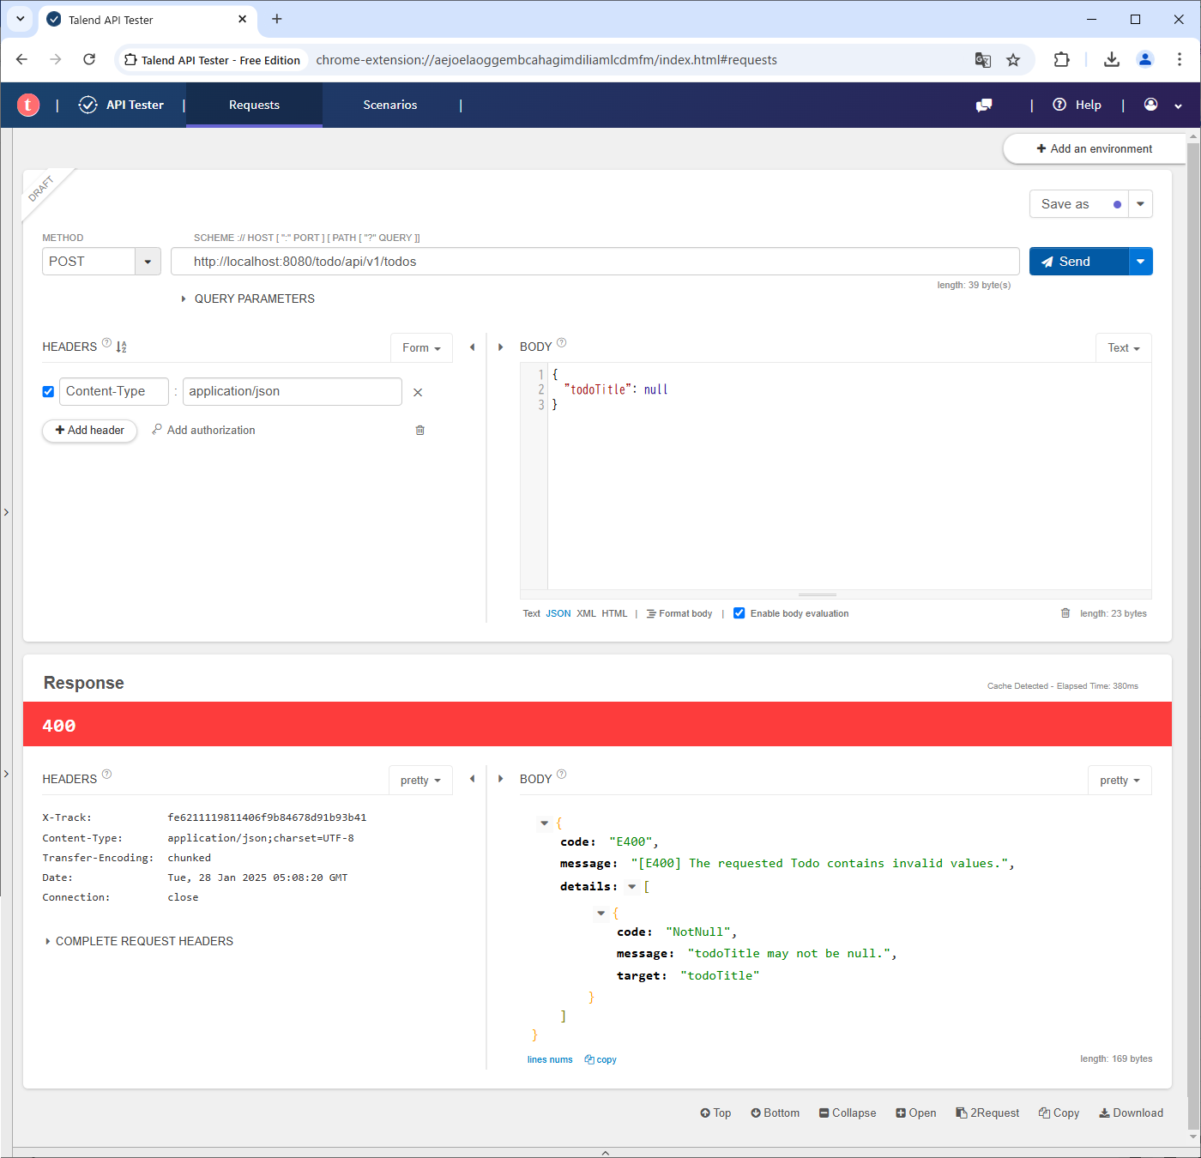Click the sort headers icon
The height and width of the screenshot is (1158, 1201).
121,347
